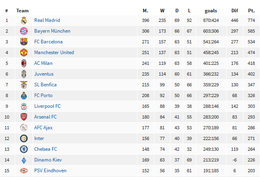Click the AC Milan club badge

point(24,63)
